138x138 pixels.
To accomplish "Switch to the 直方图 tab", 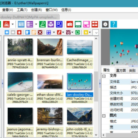I will [x=121, y=71].
